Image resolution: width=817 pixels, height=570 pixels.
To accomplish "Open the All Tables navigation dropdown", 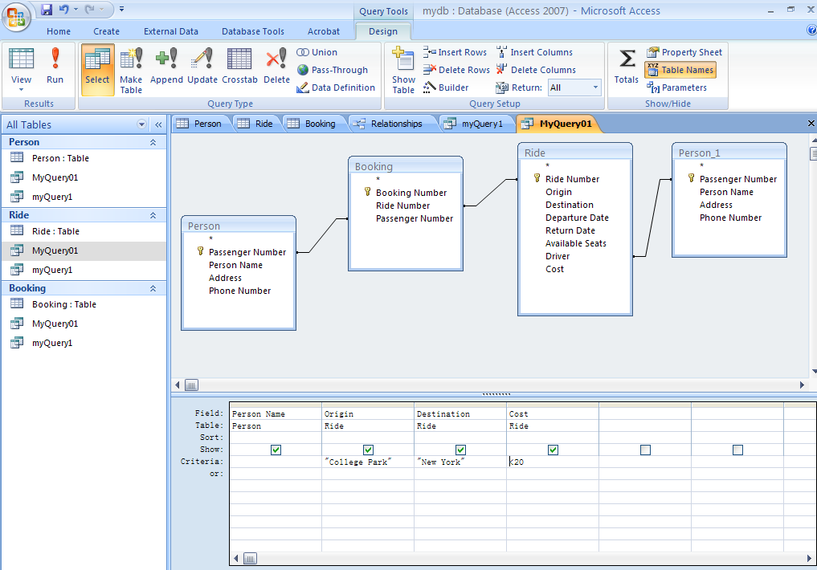I will pos(142,124).
